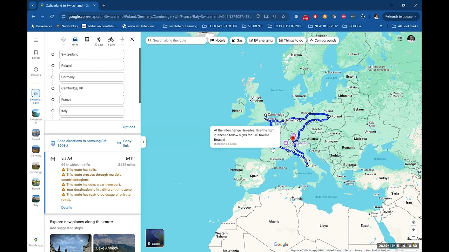Select the transit travel mode
Viewport: 449px width, 252px height.
point(87,40)
